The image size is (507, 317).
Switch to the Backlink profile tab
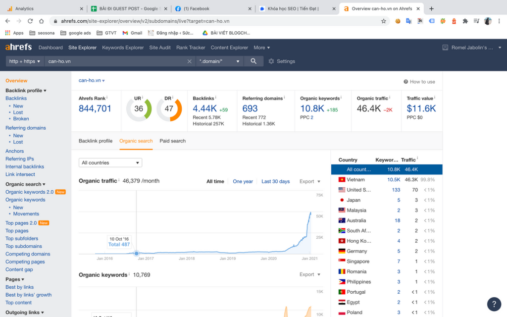coord(96,141)
